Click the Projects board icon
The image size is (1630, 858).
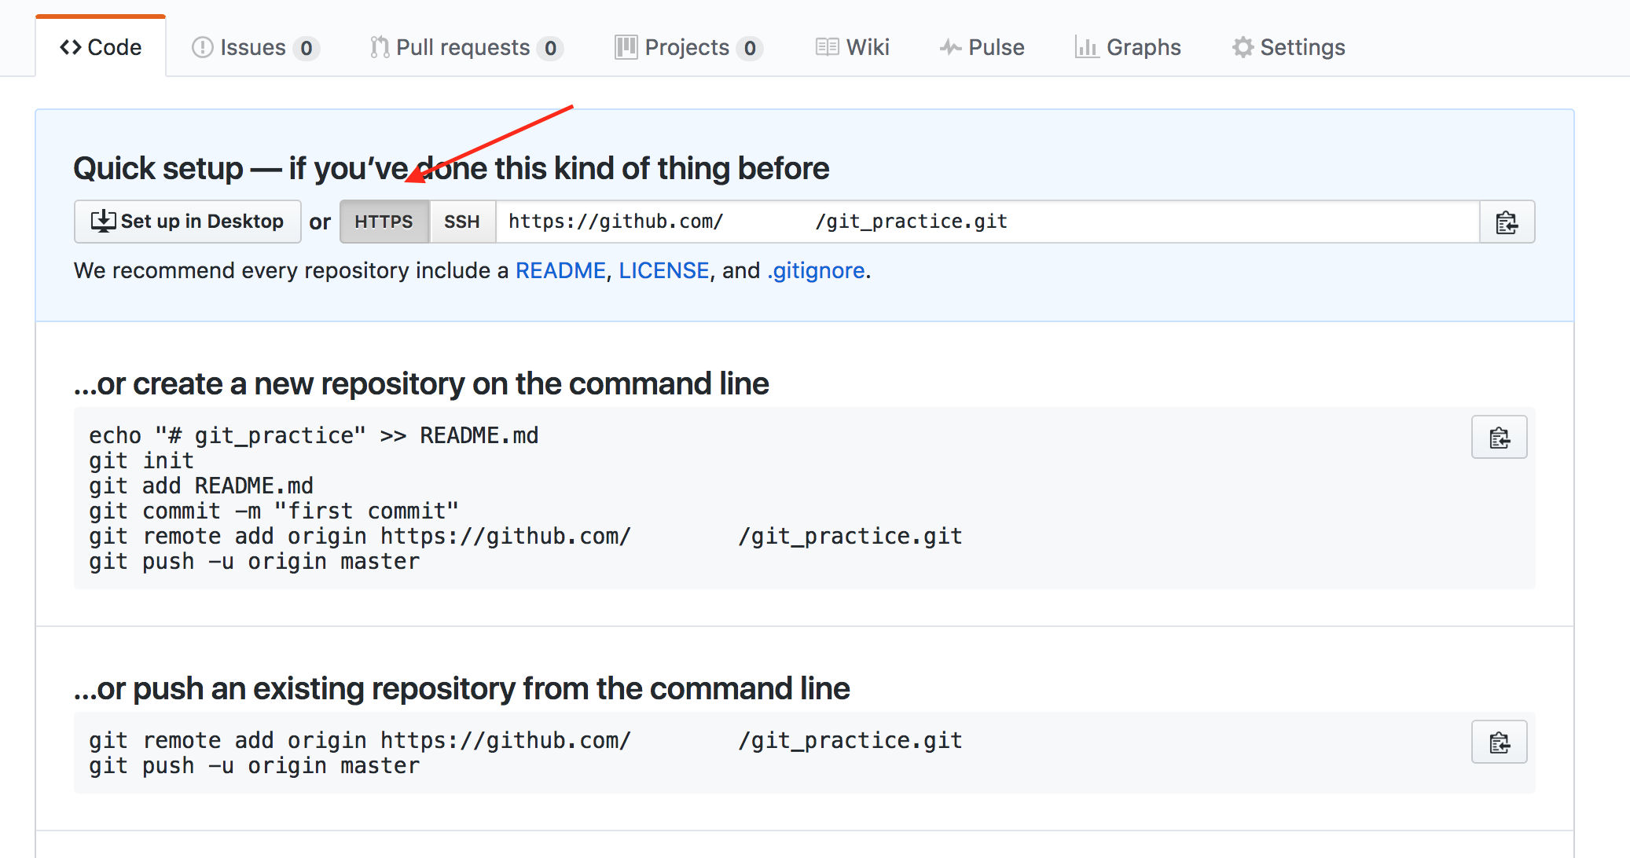pos(624,47)
